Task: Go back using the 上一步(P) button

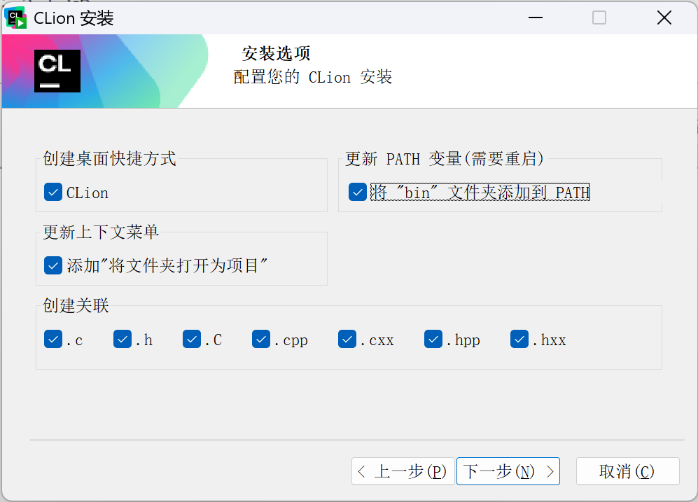Action: pyautogui.click(x=403, y=471)
